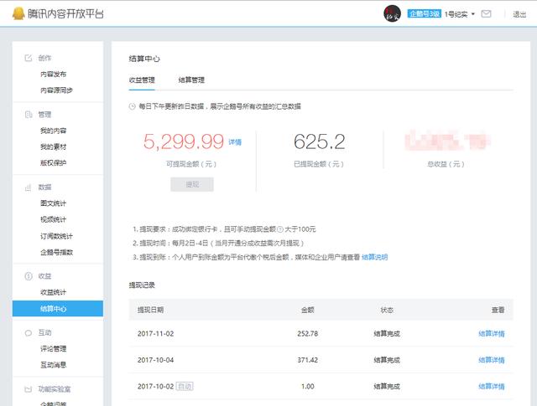Click the 状态 column header
Screen dimensions: 537x406
tap(387, 310)
